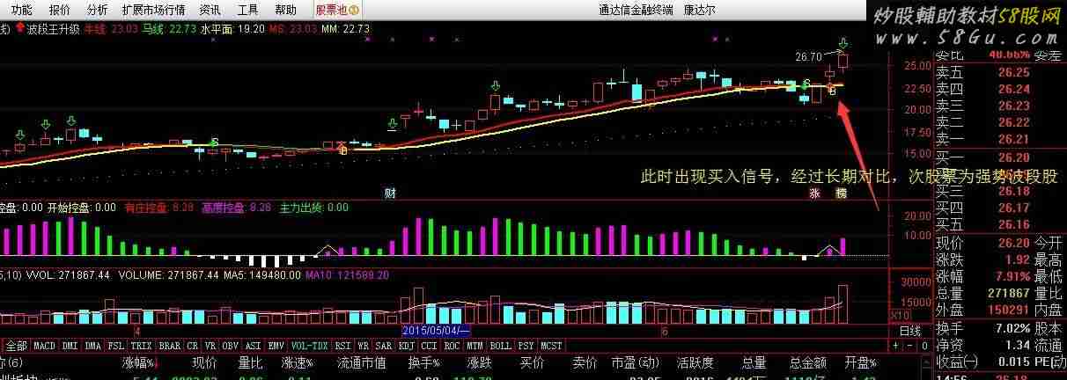Viewport: 1067px width, 380px height.
Task: Click the 总量 value 271867
Action: pyautogui.click(x=1008, y=293)
